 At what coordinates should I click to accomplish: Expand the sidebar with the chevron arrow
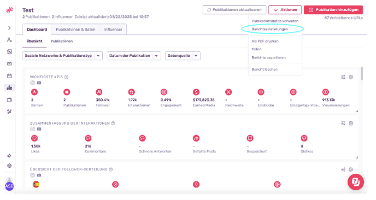pos(9,28)
